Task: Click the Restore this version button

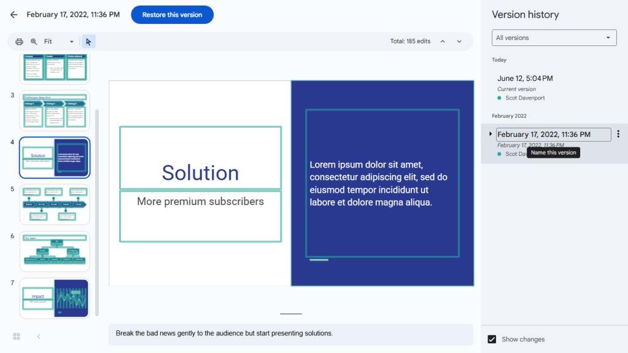Action: [172, 15]
